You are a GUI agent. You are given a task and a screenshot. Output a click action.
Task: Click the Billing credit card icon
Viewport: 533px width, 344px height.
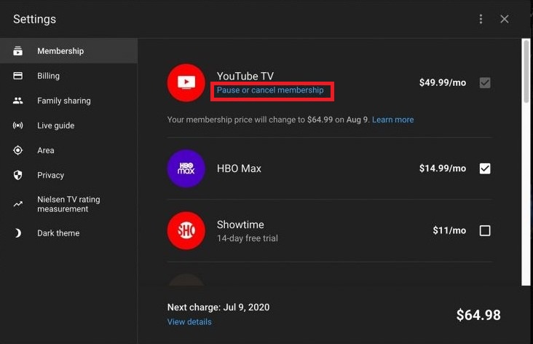18,76
